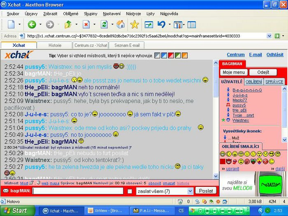This screenshot has width=288, height=216.
Task: Open the Nastavení menu
Action: 111,14
